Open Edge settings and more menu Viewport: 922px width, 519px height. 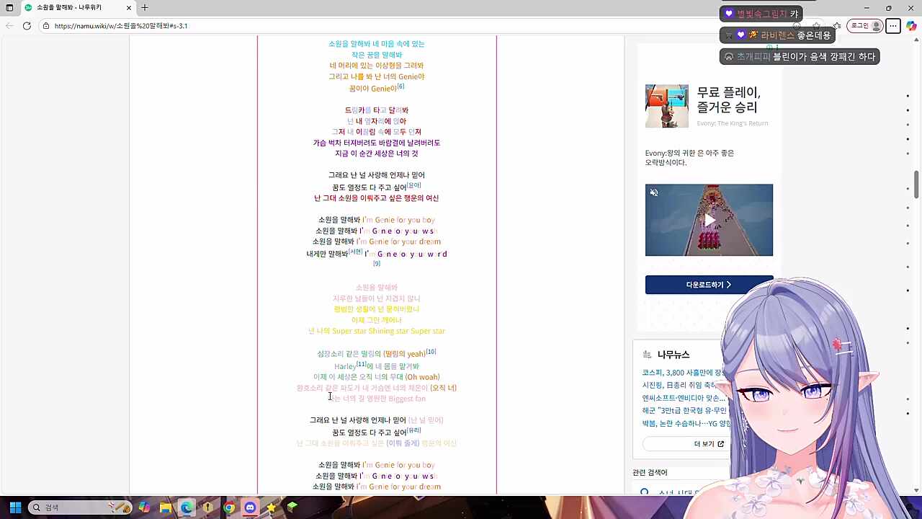click(x=892, y=26)
